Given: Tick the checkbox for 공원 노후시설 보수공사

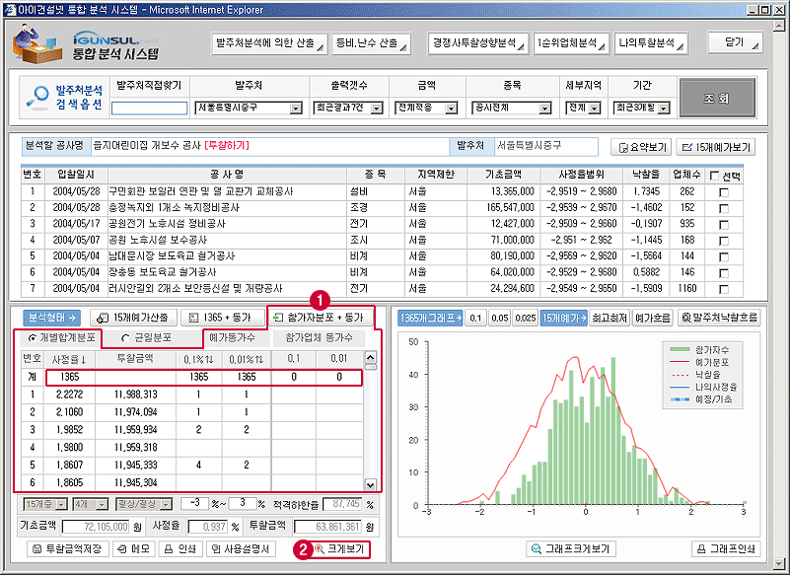Looking at the screenshot, I should [x=724, y=241].
